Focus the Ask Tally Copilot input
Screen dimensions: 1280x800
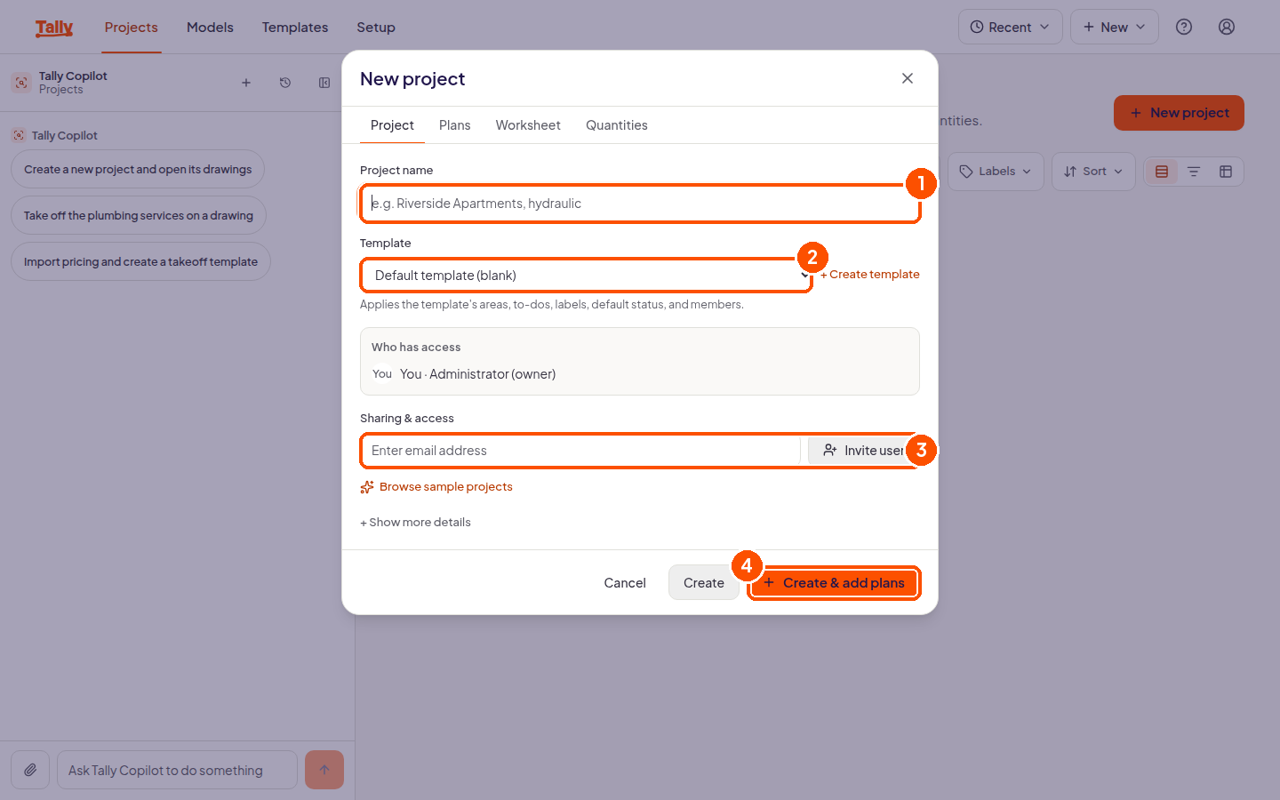pyautogui.click(x=177, y=770)
